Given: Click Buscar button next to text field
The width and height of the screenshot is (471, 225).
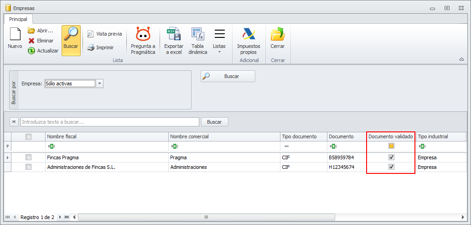Looking at the screenshot, I should [x=214, y=122].
